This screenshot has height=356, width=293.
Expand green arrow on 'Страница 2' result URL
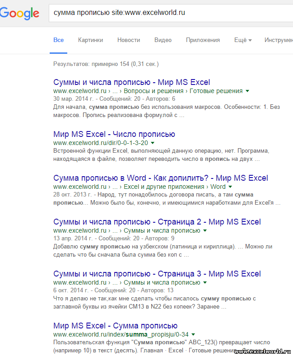pyautogui.click(x=205, y=231)
